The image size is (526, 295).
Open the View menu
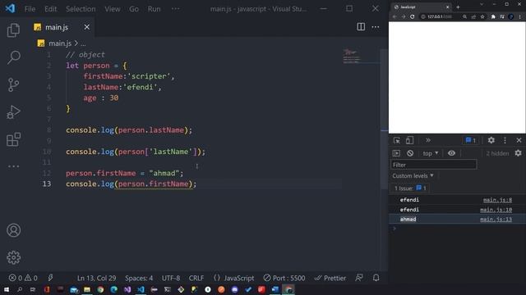click(x=113, y=9)
